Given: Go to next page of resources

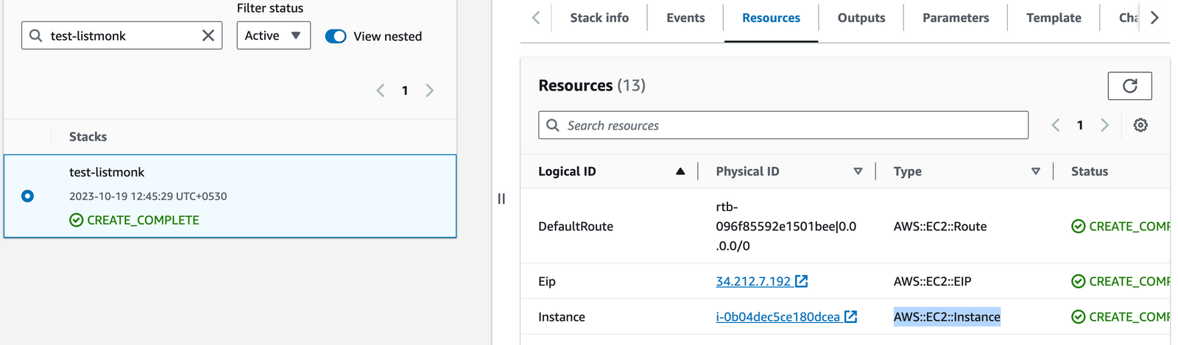Looking at the screenshot, I should click(1104, 125).
